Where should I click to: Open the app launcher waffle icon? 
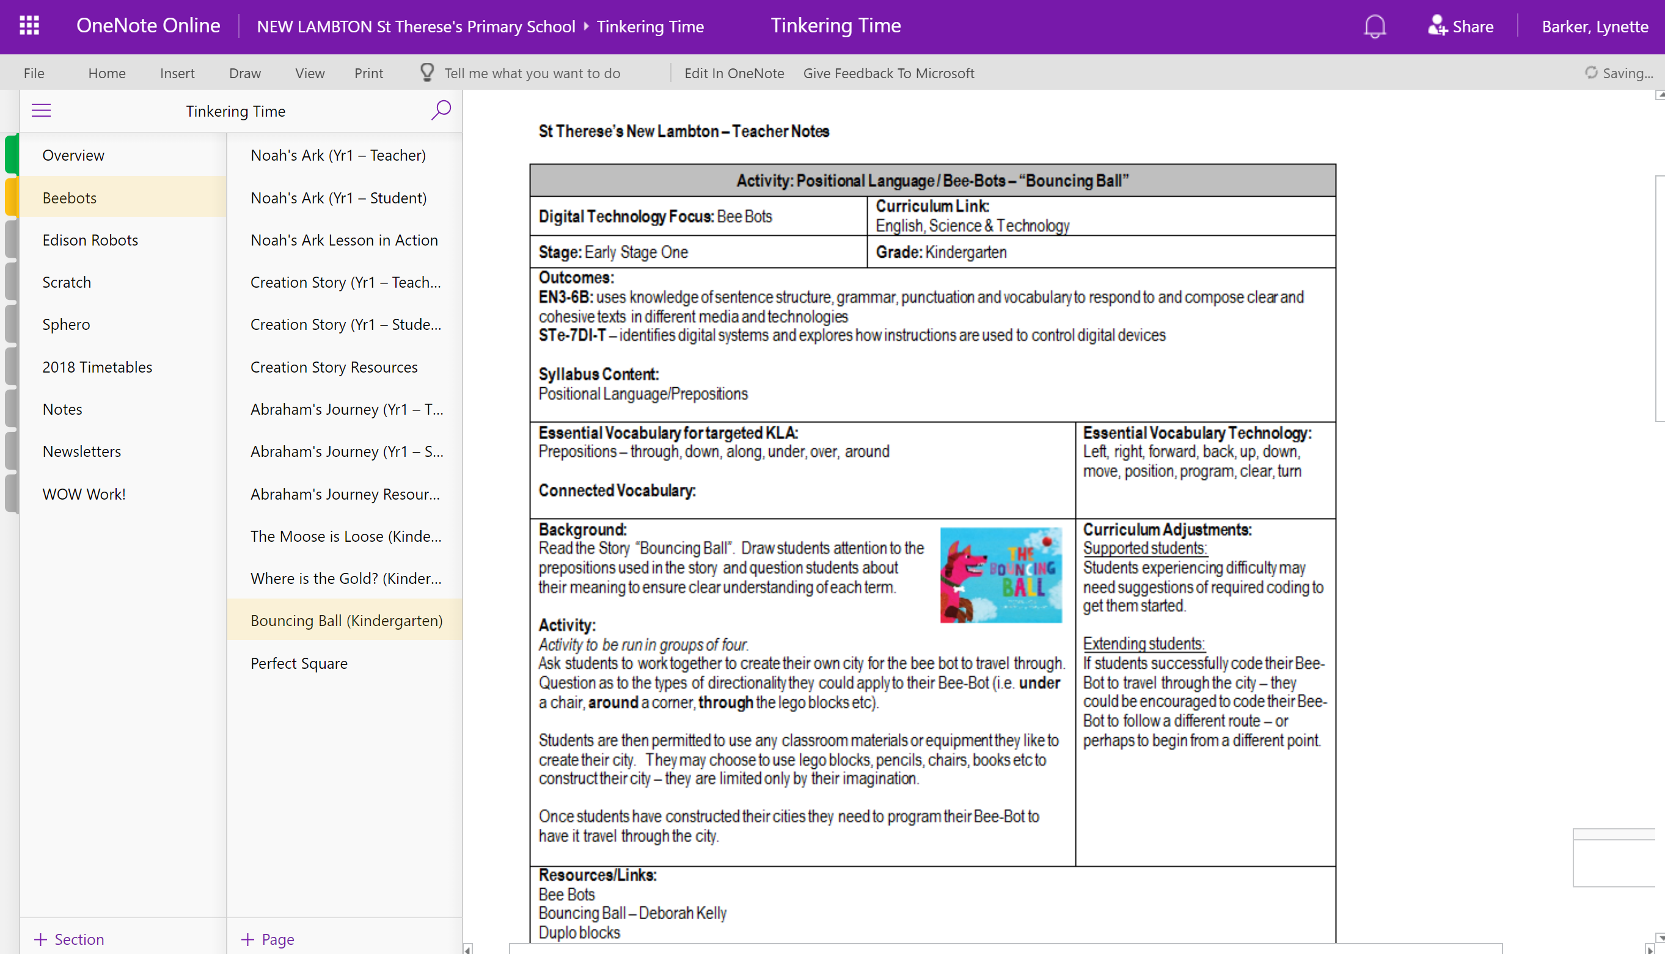(29, 26)
